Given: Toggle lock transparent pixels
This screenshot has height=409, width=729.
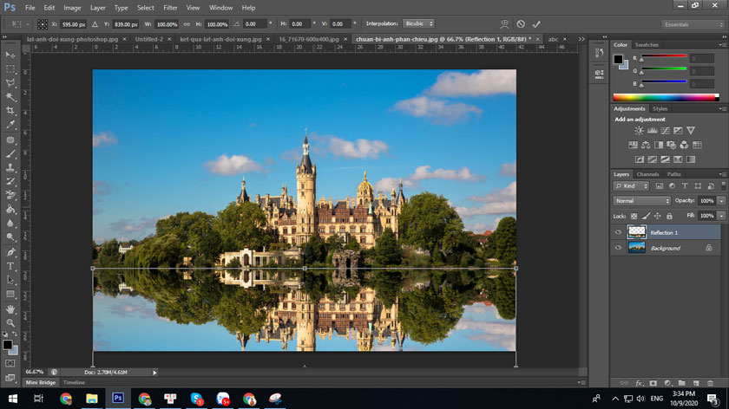Looking at the screenshot, I should point(634,216).
